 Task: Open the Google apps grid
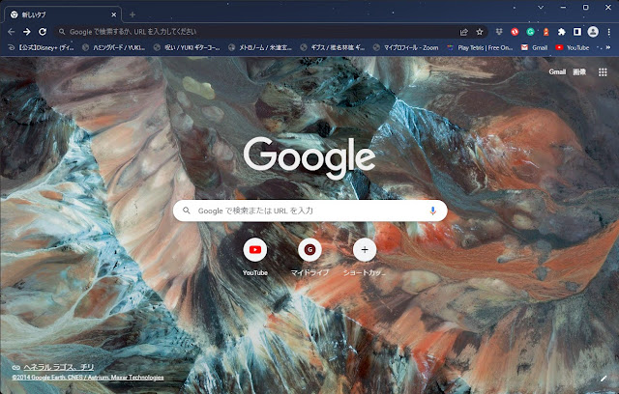click(x=603, y=72)
